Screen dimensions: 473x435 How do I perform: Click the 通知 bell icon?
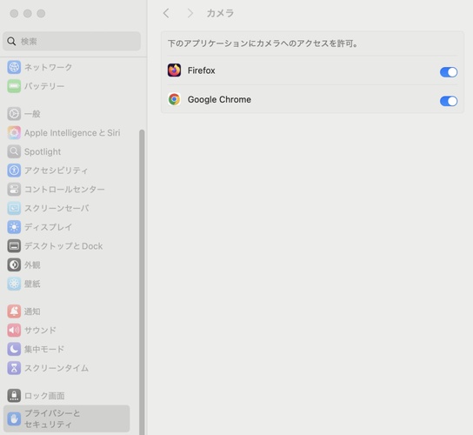pyautogui.click(x=14, y=311)
